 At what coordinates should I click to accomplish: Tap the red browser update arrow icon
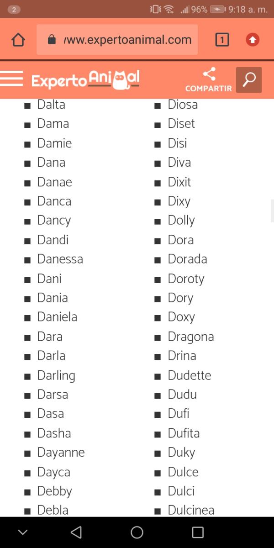(253, 40)
